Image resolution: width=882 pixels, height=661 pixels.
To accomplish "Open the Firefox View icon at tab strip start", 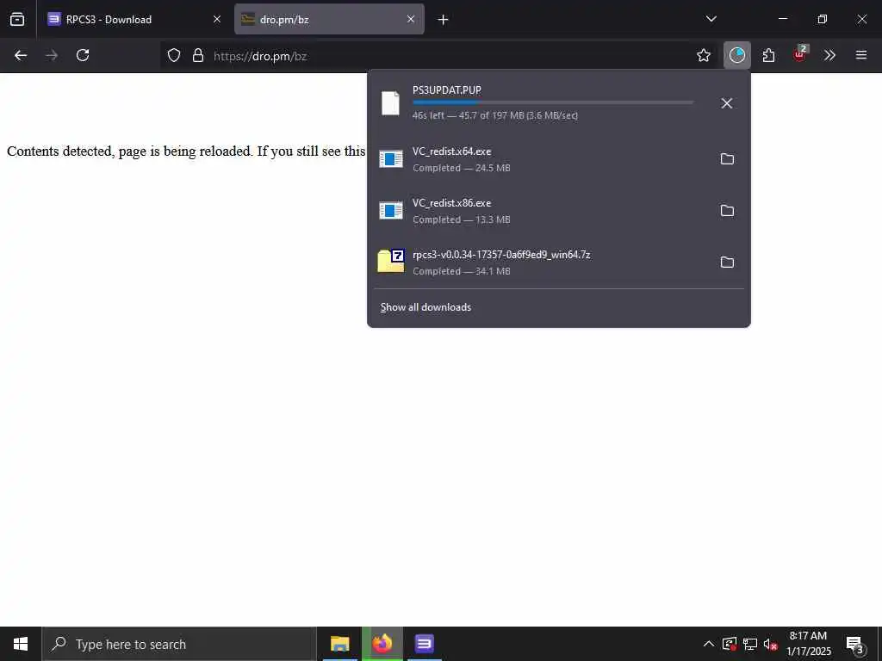I will 17,19.
